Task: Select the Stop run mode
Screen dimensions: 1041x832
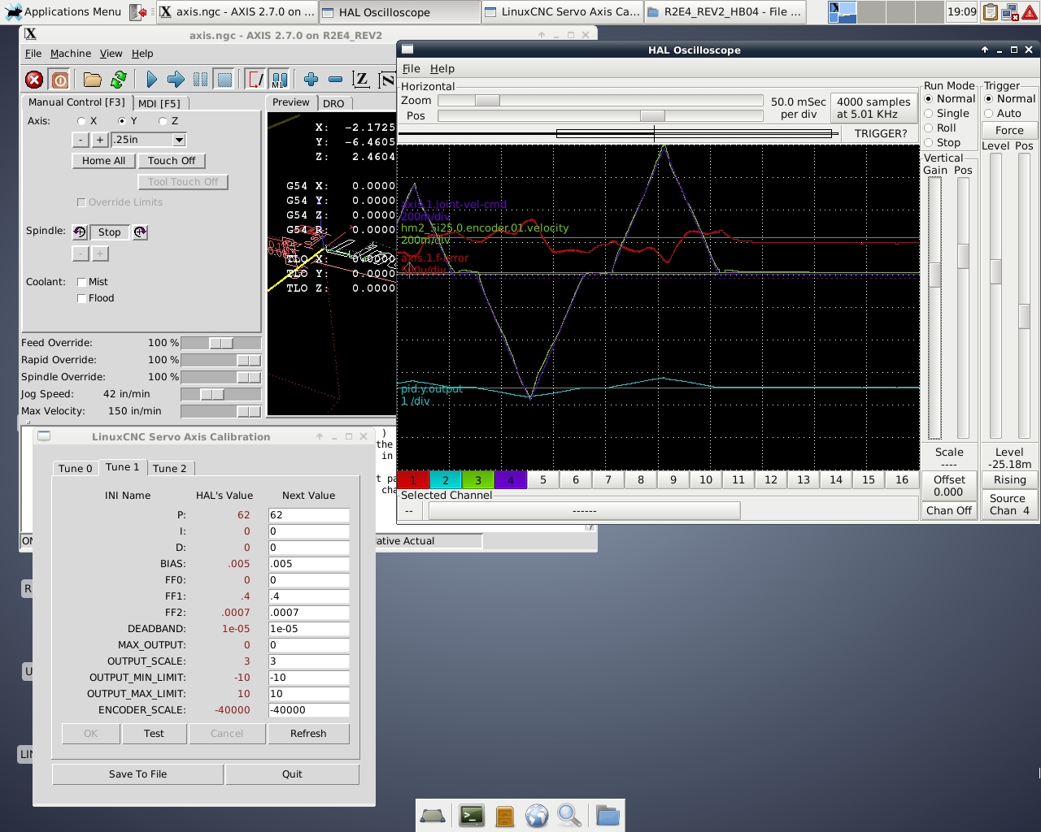Action: coord(929,143)
